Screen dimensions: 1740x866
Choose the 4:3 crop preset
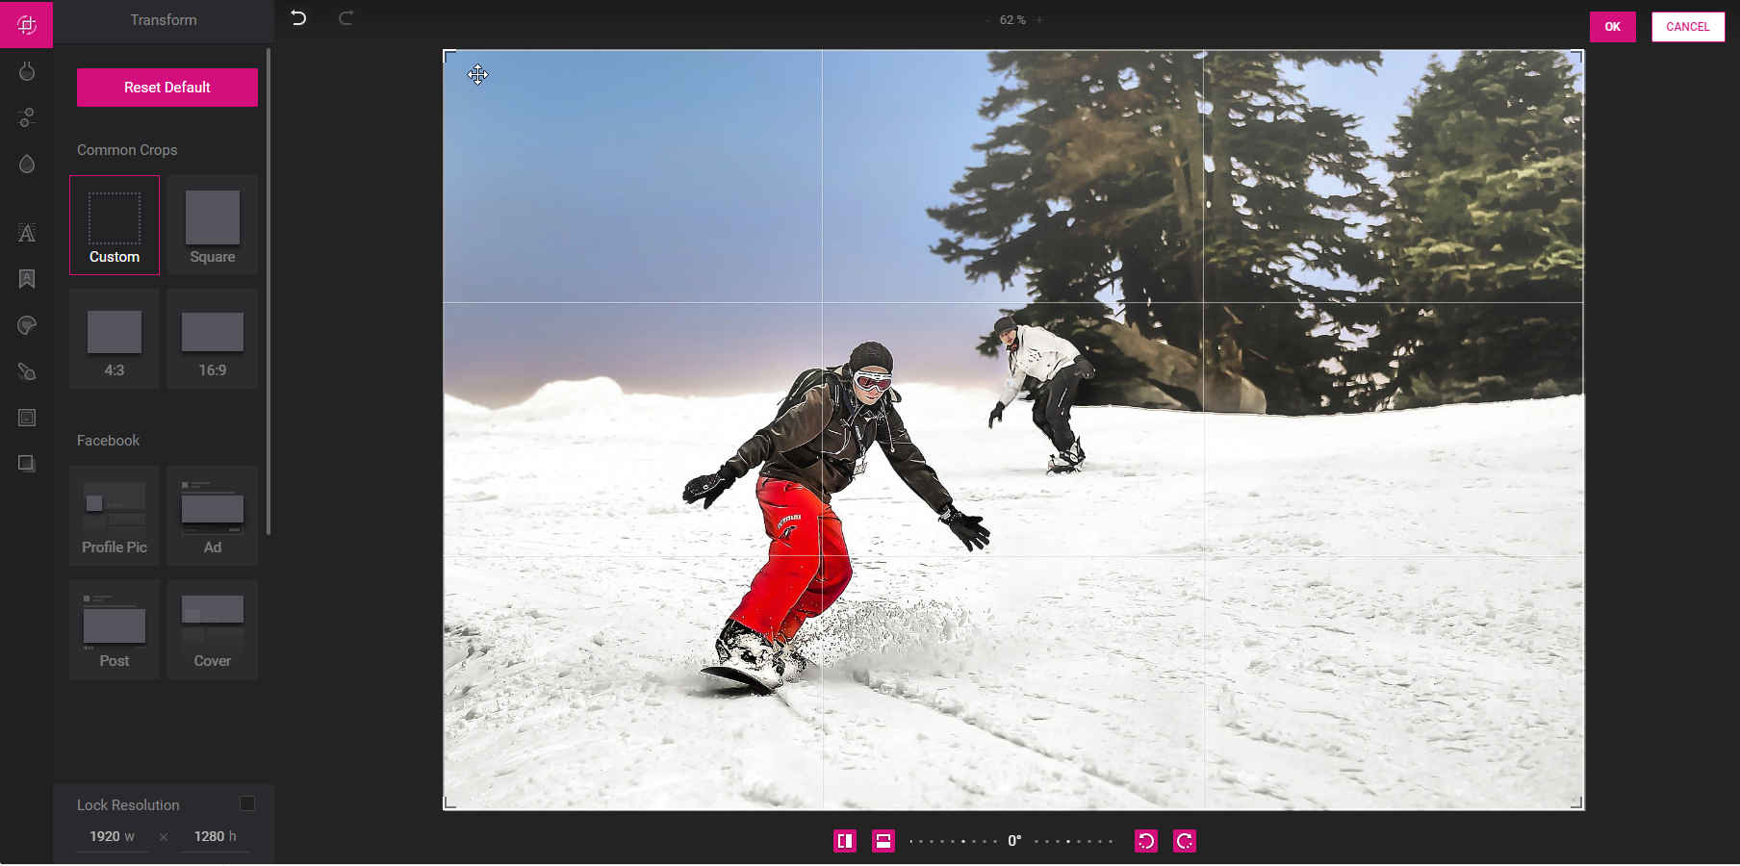pyautogui.click(x=115, y=339)
